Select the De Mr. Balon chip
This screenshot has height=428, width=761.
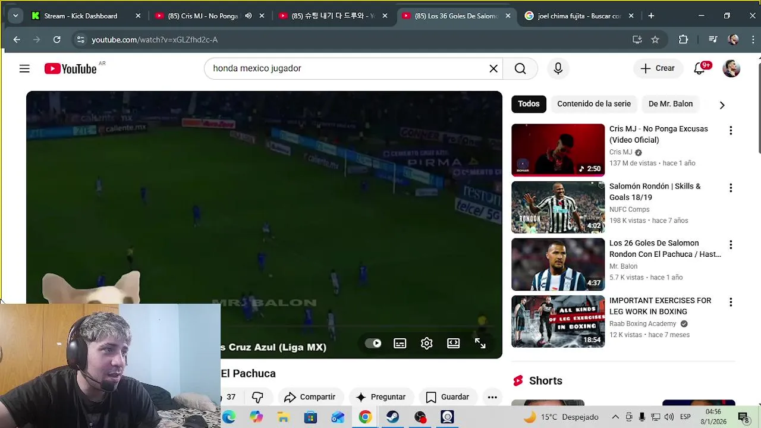coord(671,103)
